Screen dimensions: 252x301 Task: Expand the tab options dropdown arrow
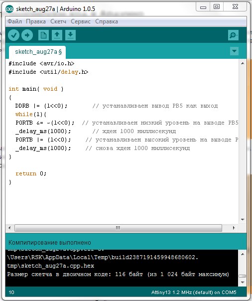pos(234,51)
